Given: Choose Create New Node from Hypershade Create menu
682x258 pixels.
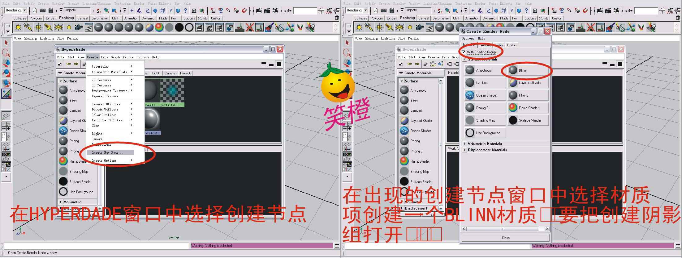Looking at the screenshot, I should pyautogui.click(x=110, y=152).
